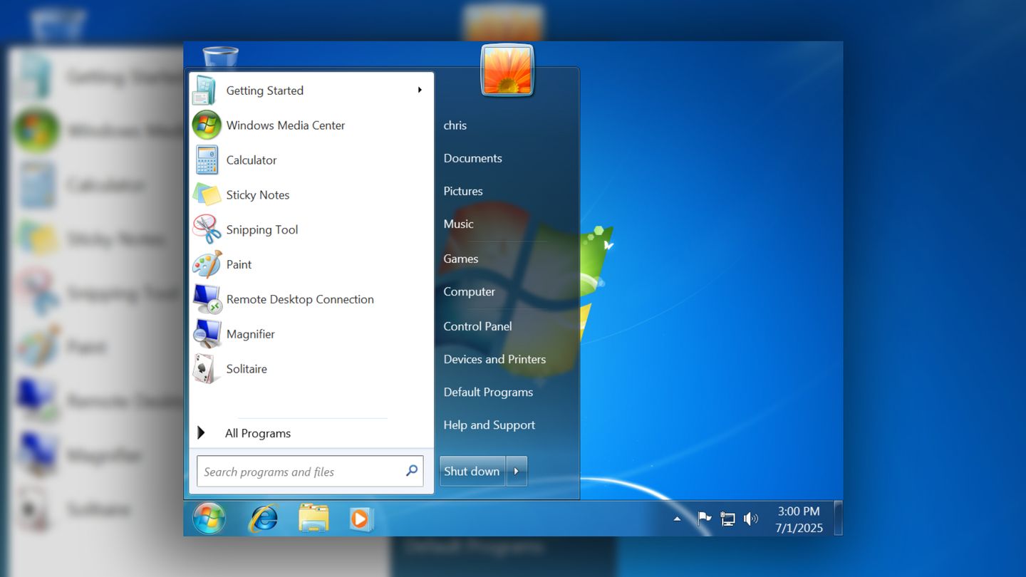Image resolution: width=1026 pixels, height=577 pixels.
Task: Launch Calculator from the Start menu
Action: click(x=251, y=160)
